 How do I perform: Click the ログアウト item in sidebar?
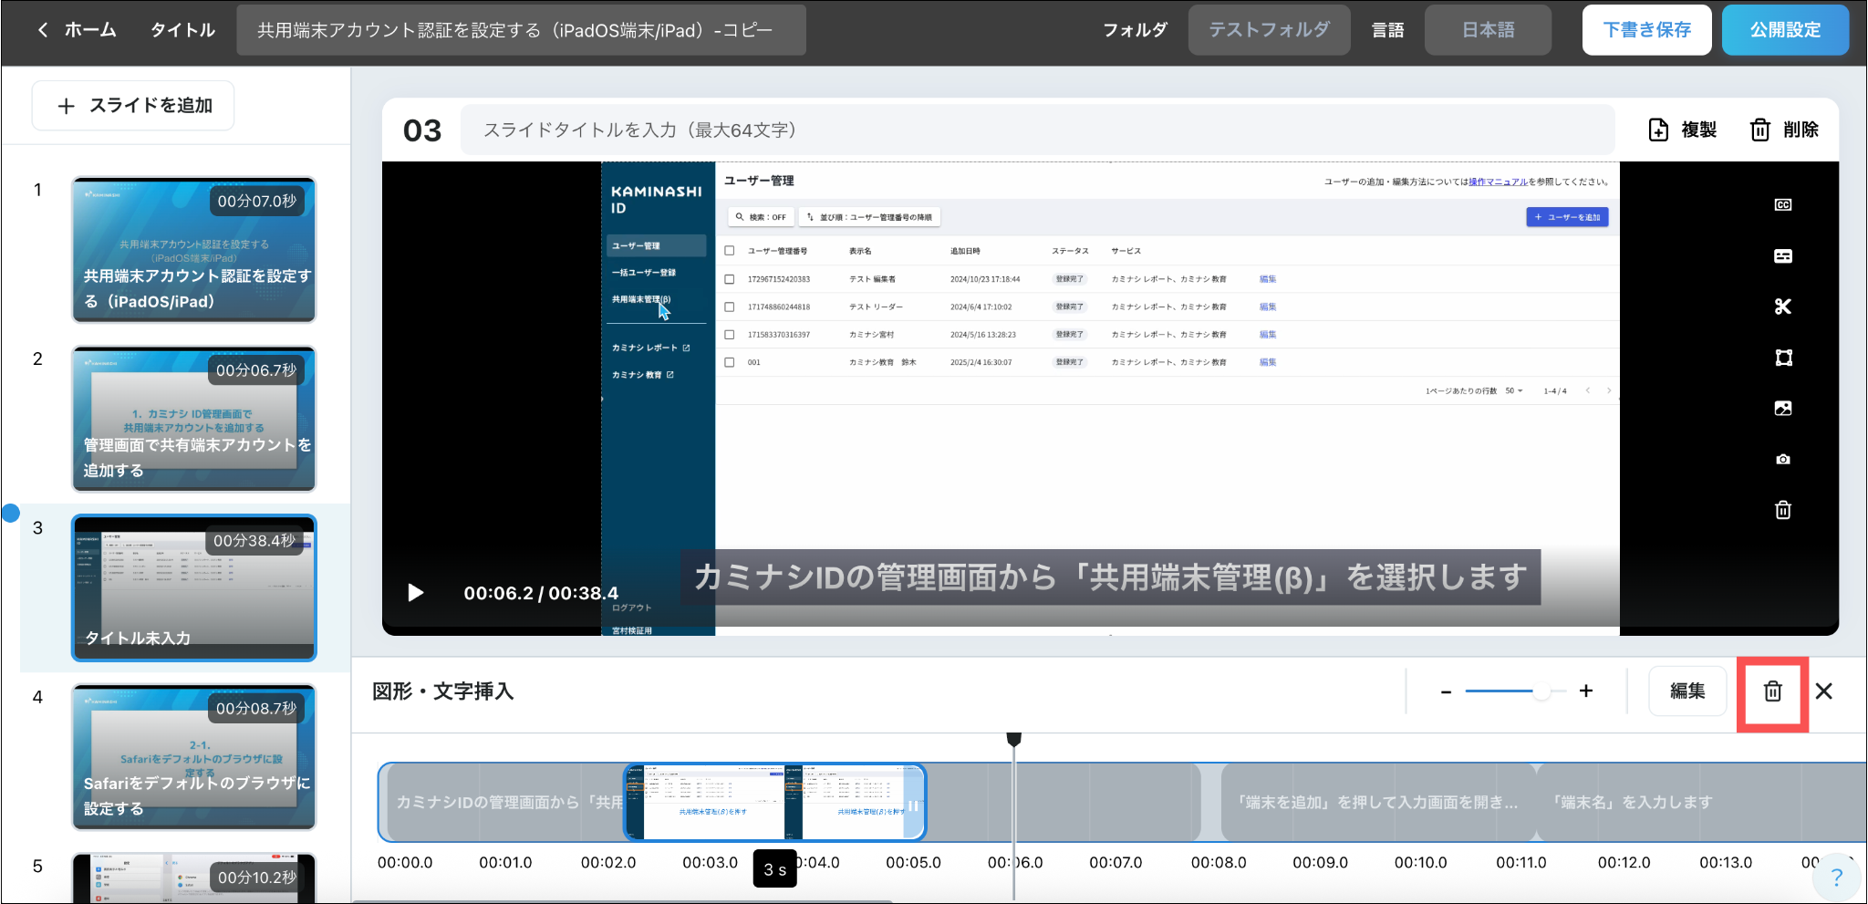631,608
